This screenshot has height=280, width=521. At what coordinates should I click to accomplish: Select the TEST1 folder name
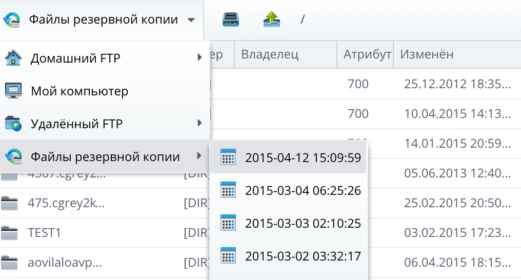(44, 233)
